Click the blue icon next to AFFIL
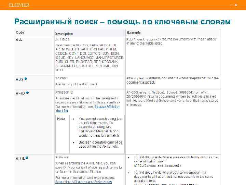The height and width of the screenshot is (185, 246). (27, 158)
